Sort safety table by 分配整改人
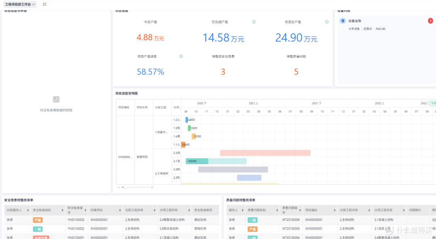The height and width of the screenshot is (239, 436). (28, 210)
